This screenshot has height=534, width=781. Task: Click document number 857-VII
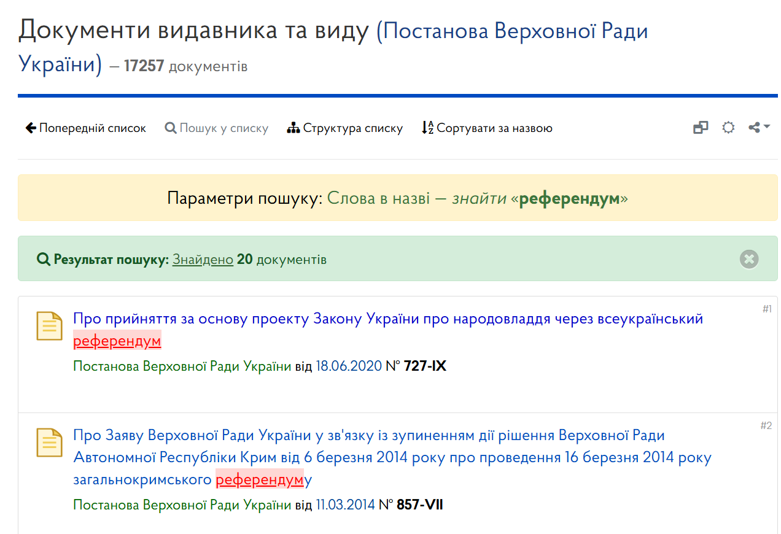point(419,505)
